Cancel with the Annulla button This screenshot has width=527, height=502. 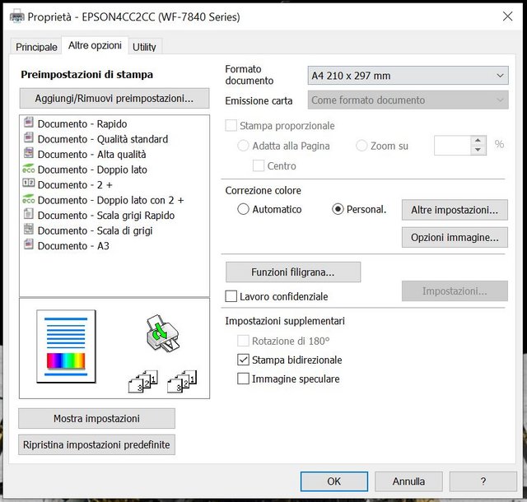click(408, 481)
